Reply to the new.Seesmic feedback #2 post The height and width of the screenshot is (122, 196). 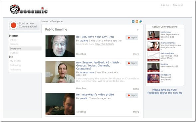(x=132, y=63)
